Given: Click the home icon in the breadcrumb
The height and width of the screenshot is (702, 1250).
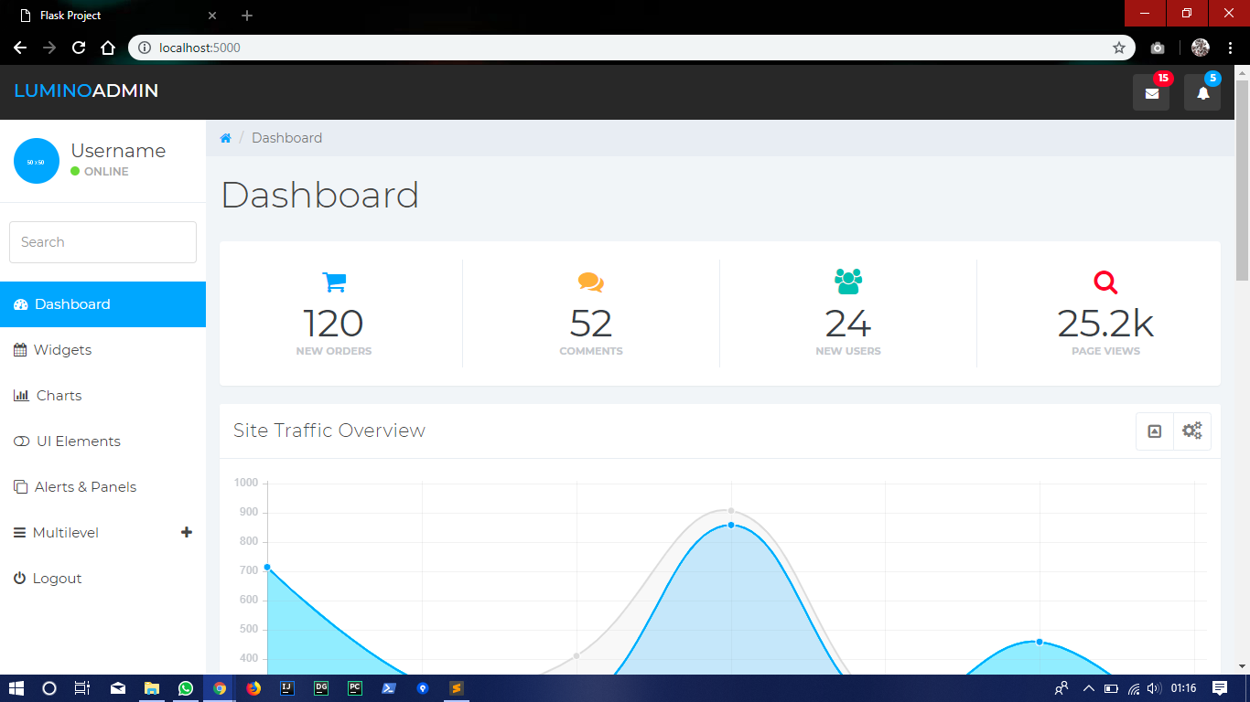Looking at the screenshot, I should (x=225, y=138).
